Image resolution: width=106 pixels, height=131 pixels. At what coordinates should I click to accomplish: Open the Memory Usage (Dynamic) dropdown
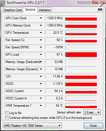[x=41, y=69]
